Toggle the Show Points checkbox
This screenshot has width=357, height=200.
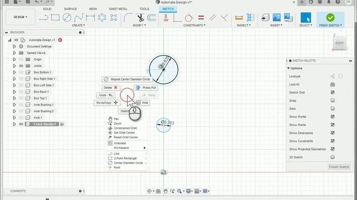click(332, 124)
